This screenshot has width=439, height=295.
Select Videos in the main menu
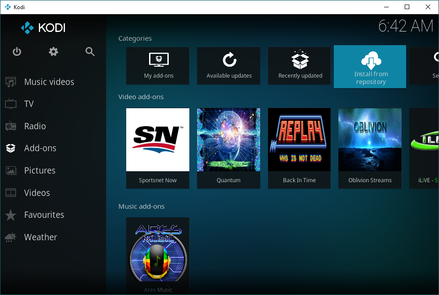[x=37, y=193]
